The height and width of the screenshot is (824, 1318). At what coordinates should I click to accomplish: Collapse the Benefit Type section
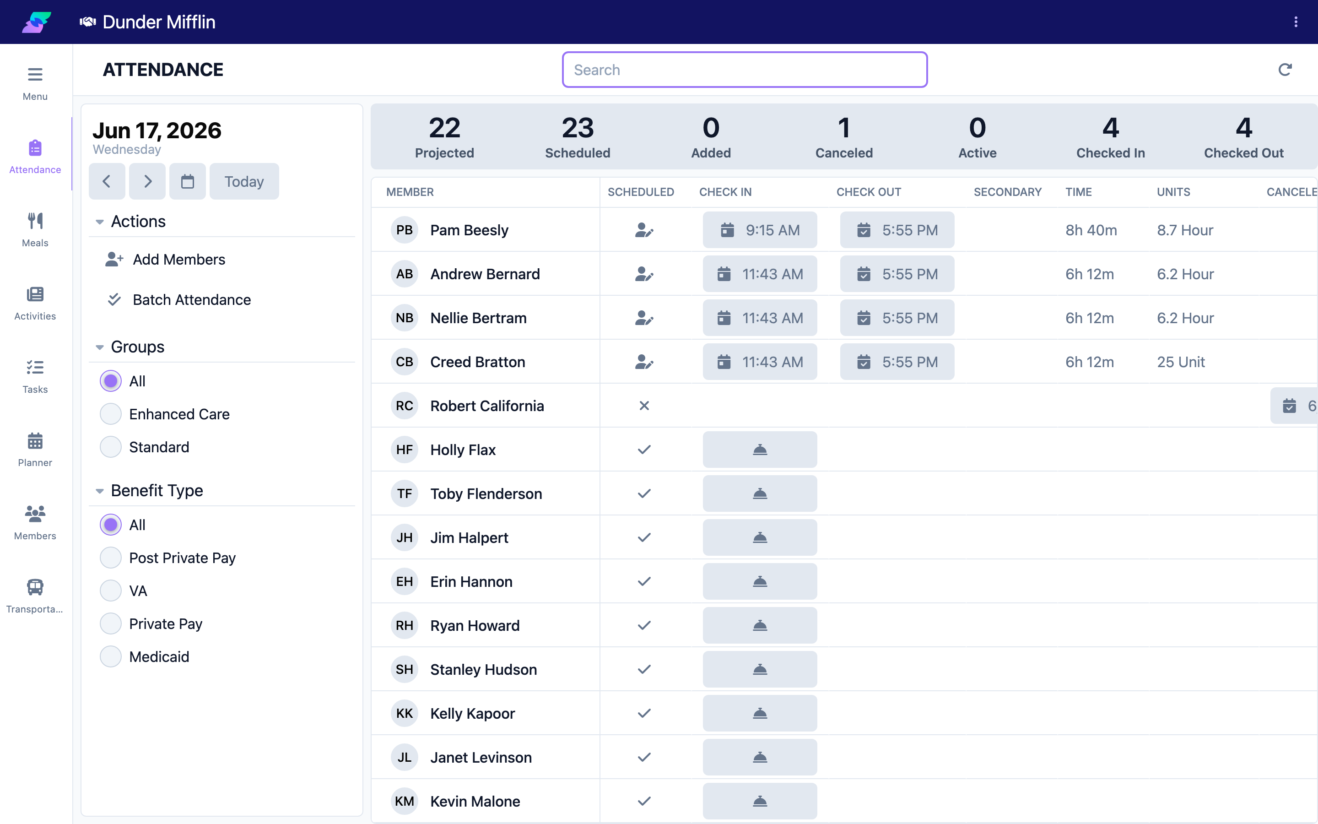(100, 491)
